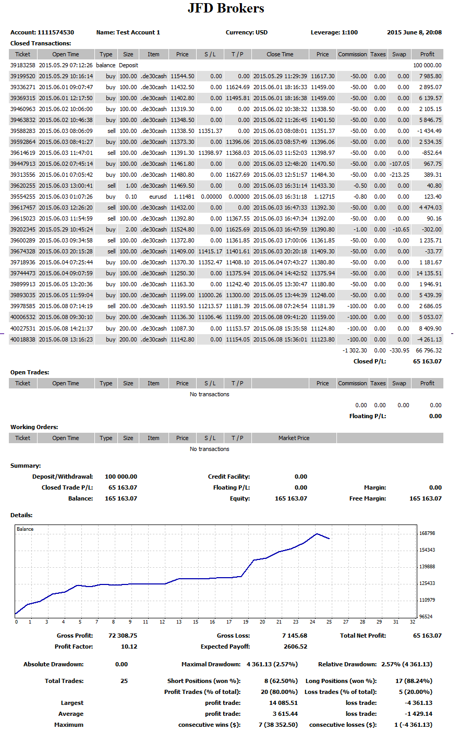Screen dimensions: 459x744
Task: Select ticket 39893035
Action: pyautogui.click(x=23, y=295)
